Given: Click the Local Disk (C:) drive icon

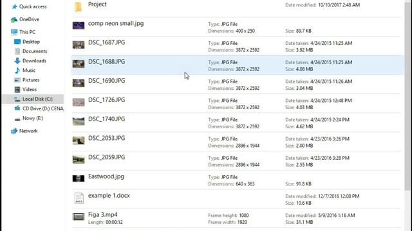Looking at the screenshot, I should click(x=17, y=99).
